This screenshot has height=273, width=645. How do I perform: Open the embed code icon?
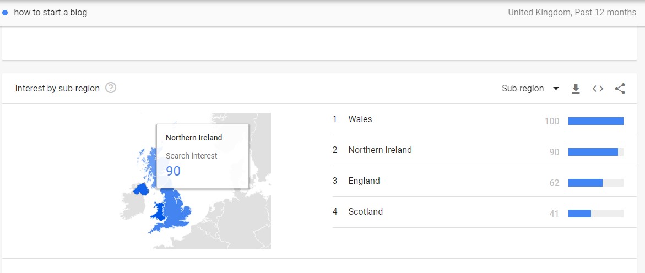(598, 89)
